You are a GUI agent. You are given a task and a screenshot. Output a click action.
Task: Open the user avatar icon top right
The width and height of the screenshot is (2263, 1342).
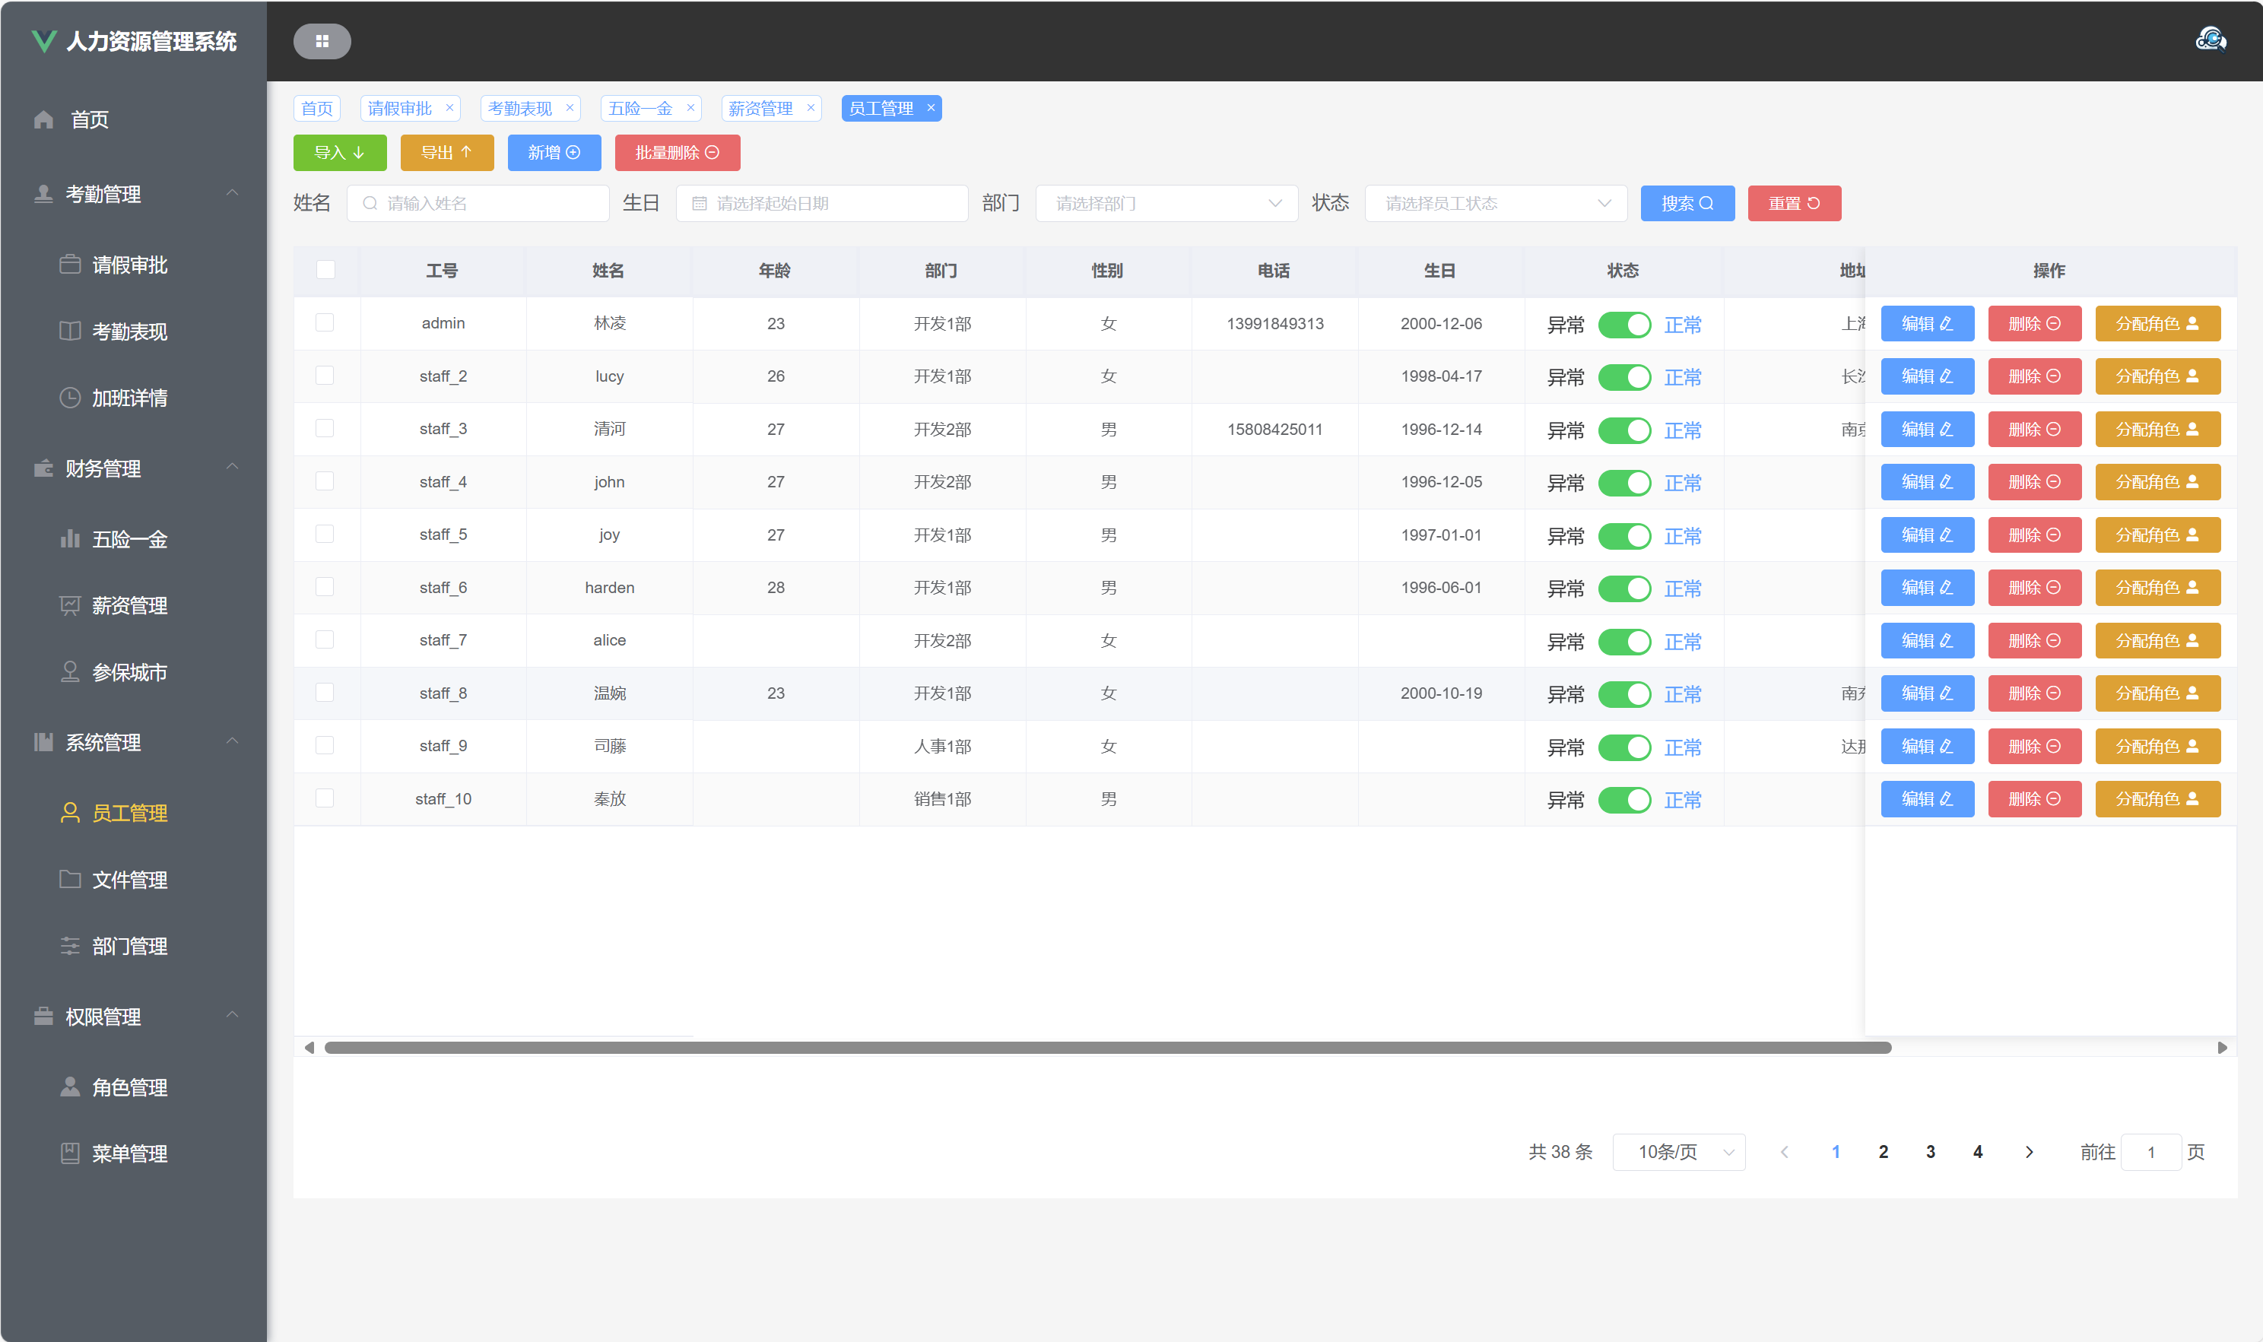click(2211, 40)
